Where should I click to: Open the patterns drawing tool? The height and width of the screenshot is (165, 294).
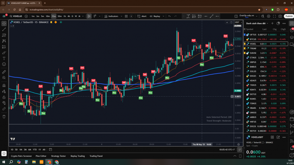coord(4,41)
